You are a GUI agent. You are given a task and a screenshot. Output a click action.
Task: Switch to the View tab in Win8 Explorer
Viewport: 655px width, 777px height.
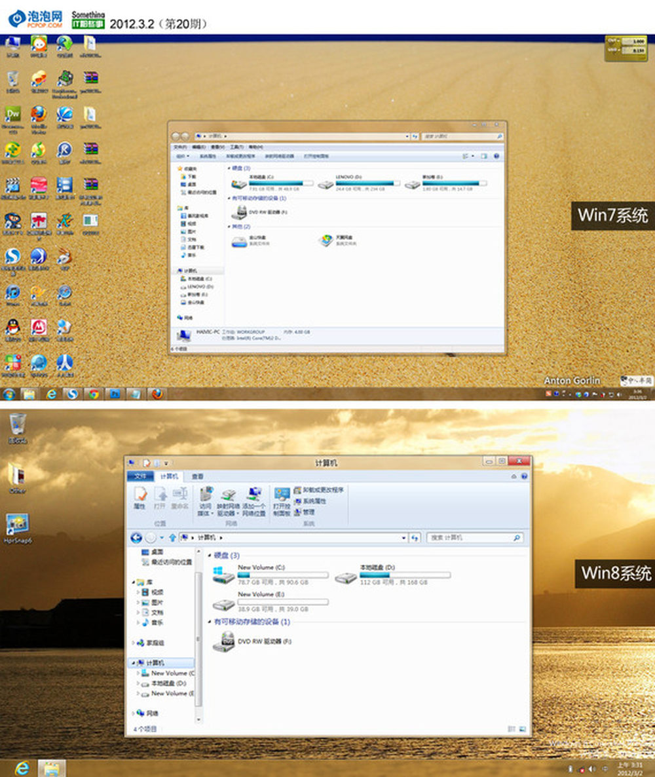(x=198, y=476)
